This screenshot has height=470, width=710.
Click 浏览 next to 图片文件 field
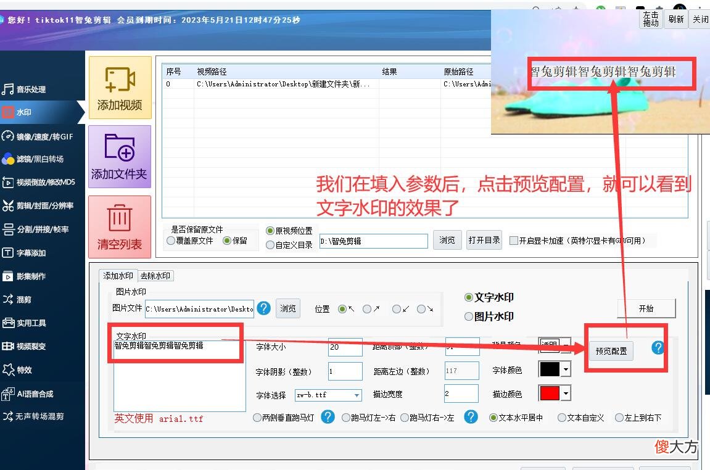[x=288, y=308]
